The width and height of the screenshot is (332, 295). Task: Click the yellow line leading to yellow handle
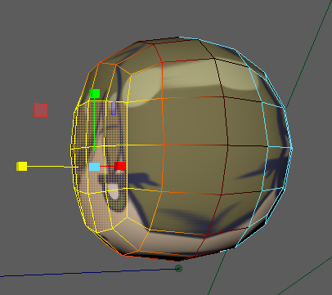click(49, 166)
